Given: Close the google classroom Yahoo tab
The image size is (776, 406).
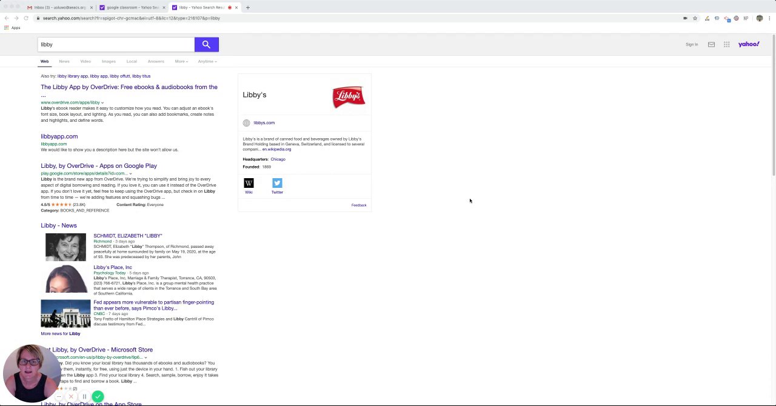Looking at the screenshot, I should click(x=163, y=7).
